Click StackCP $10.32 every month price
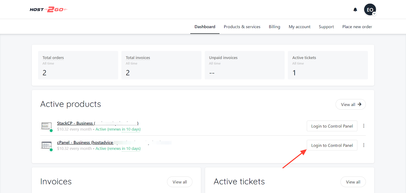This screenshot has height=193, width=406. (74, 129)
